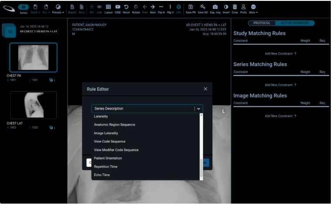Click image count icon under CHEST LAT
Viewport: 333px width, 204px height.
click(x=51, y=128)
